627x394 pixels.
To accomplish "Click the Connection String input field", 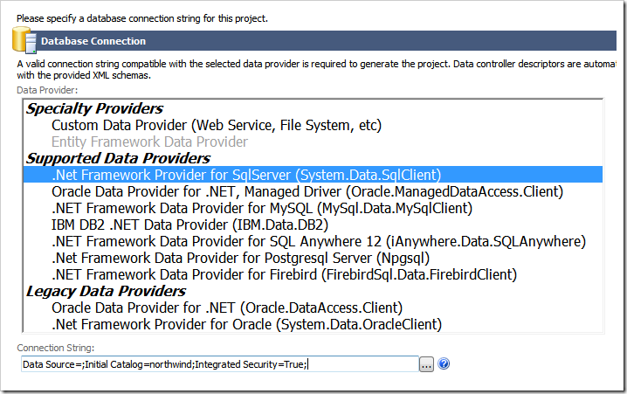I will (x=220, y=364).
